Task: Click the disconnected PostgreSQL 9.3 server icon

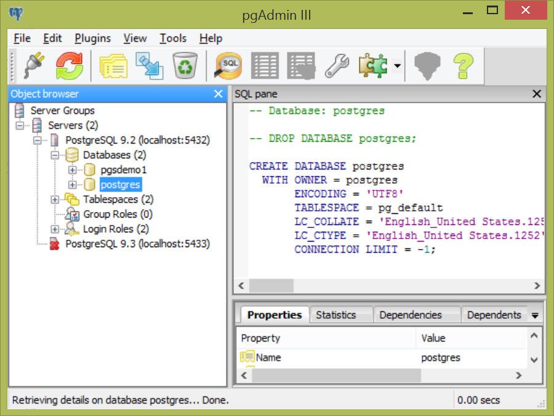Action: (x=54, y=244)
